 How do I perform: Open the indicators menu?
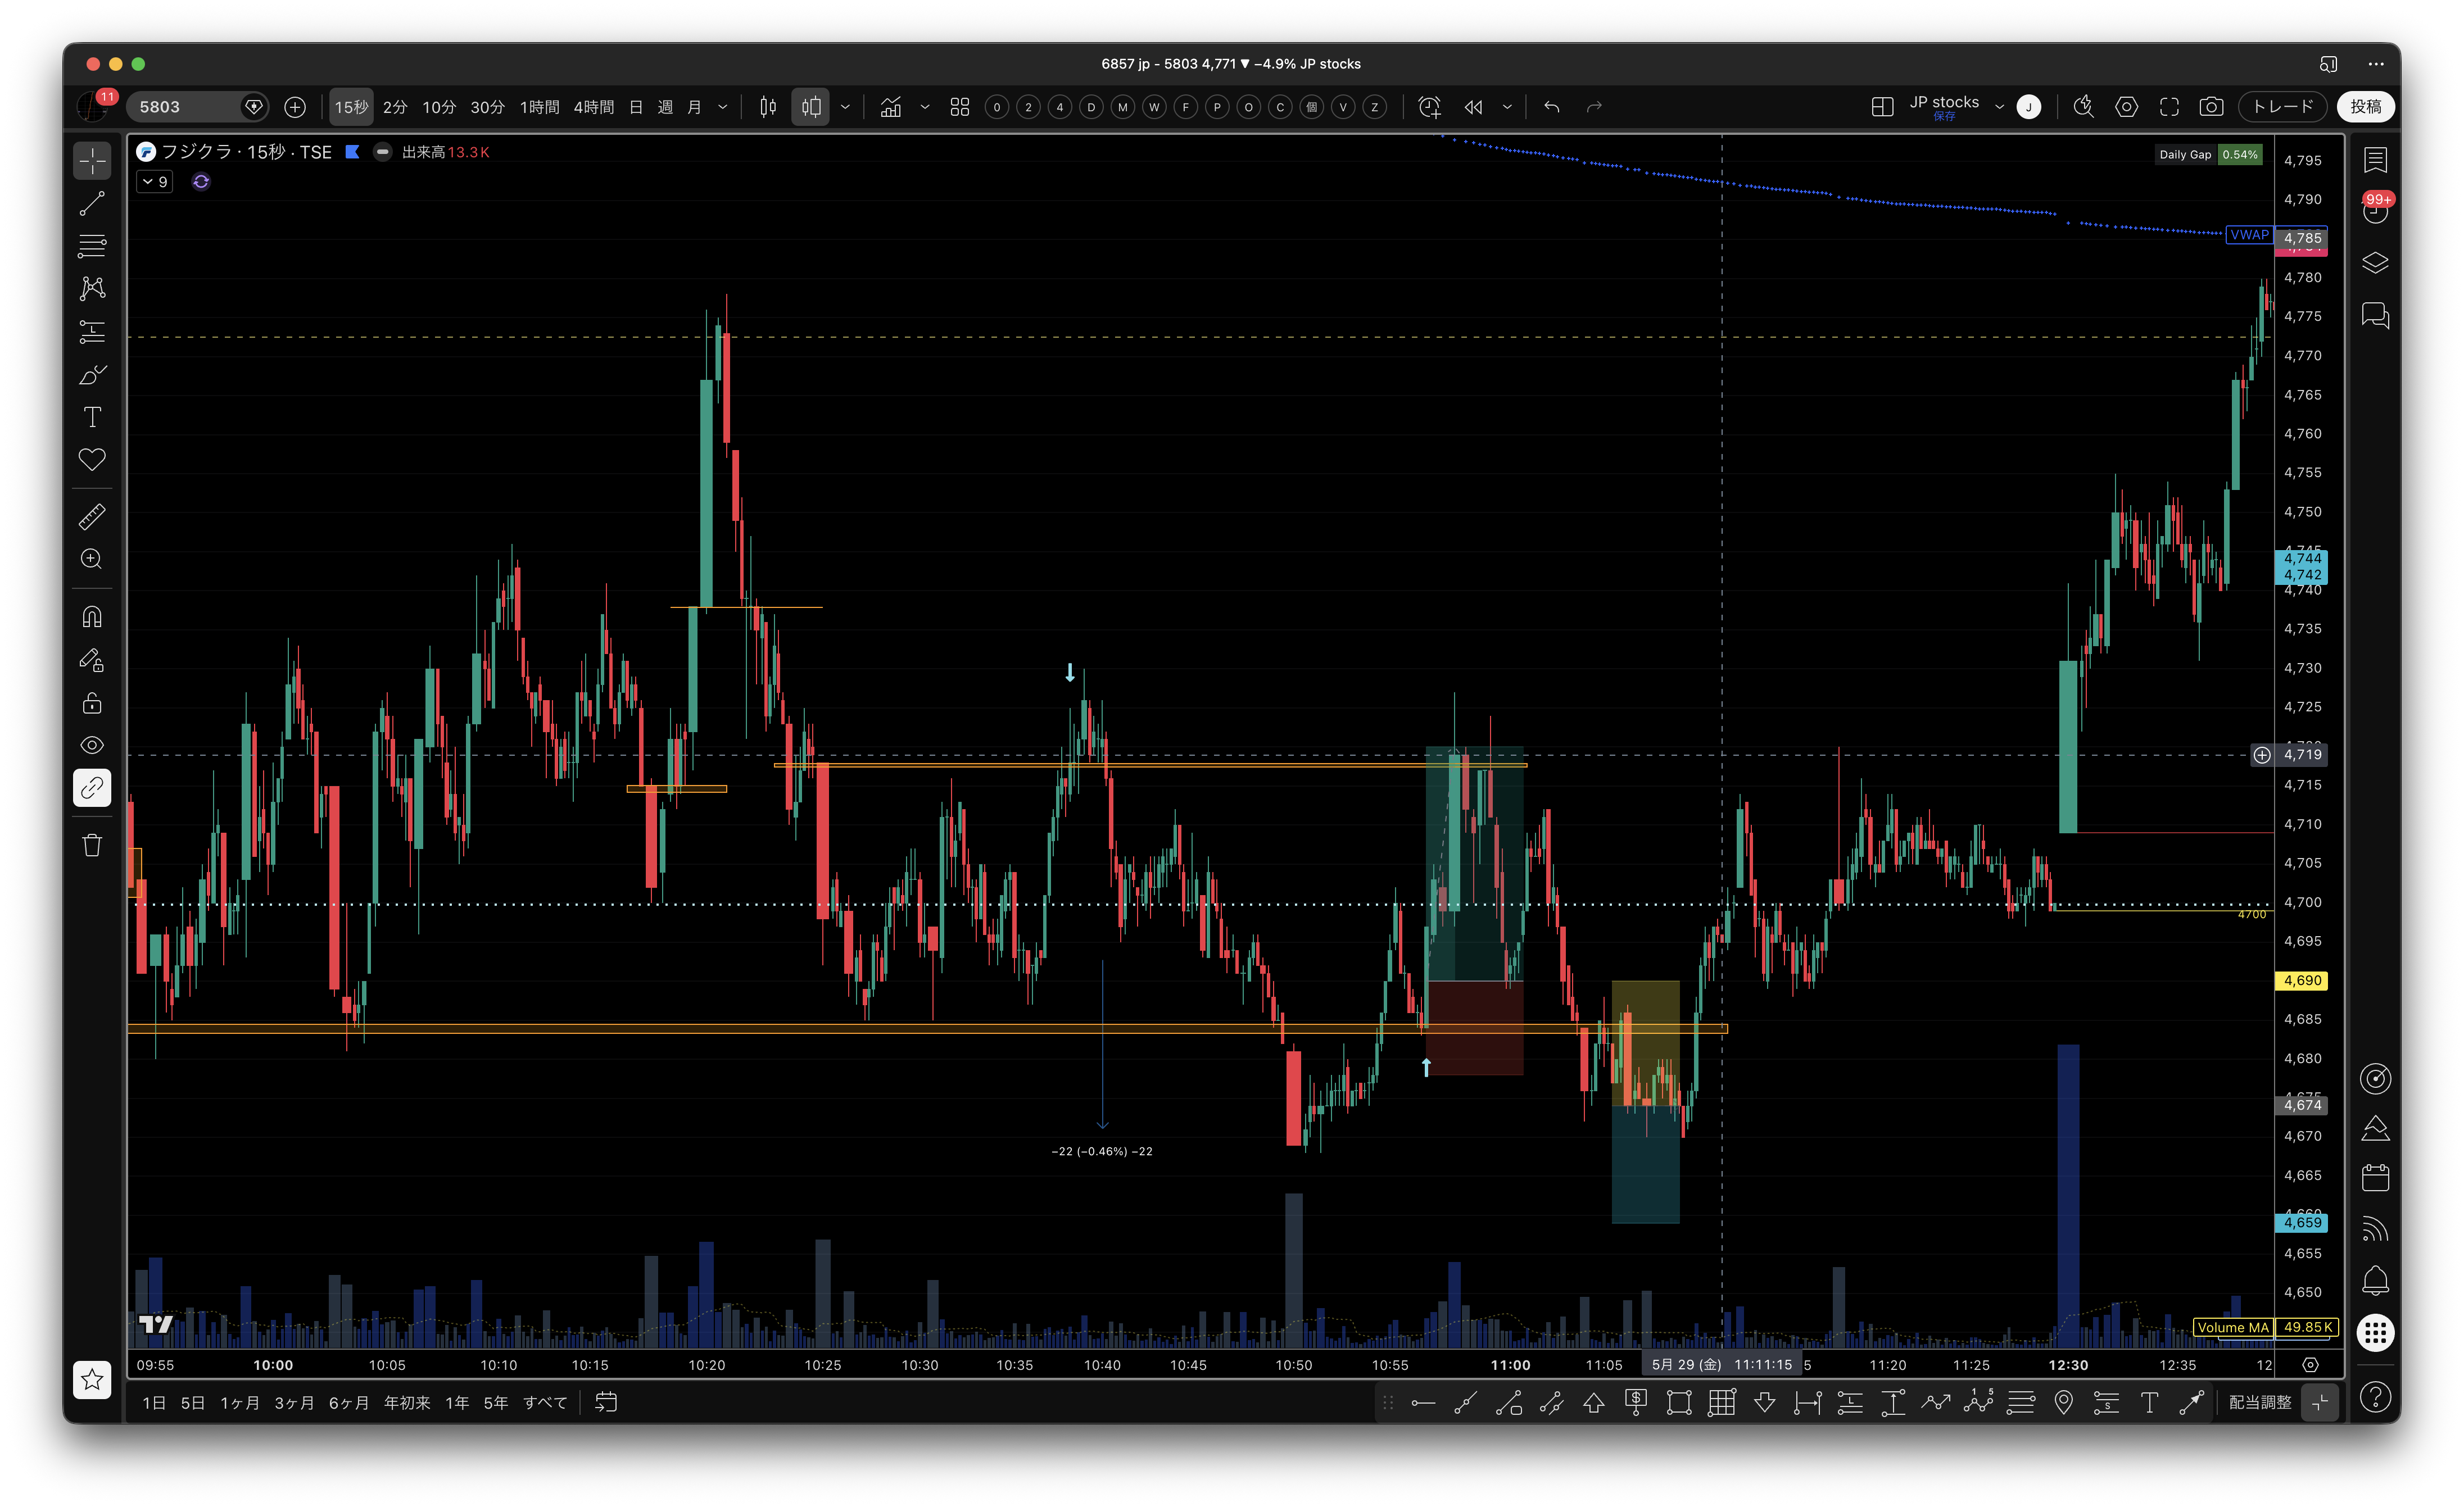click(x=891, y=107)
